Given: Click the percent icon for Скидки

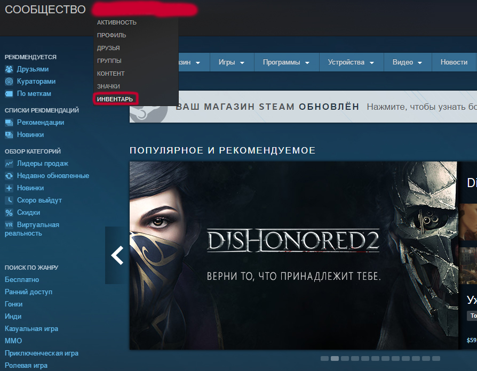Looking at the screenshot, I should [x=9, y=212].
